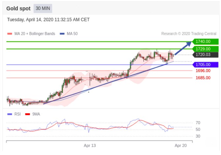
Task: Click the MA 20 + Bollinger Bands legend swatch
Action: (10, 34)
